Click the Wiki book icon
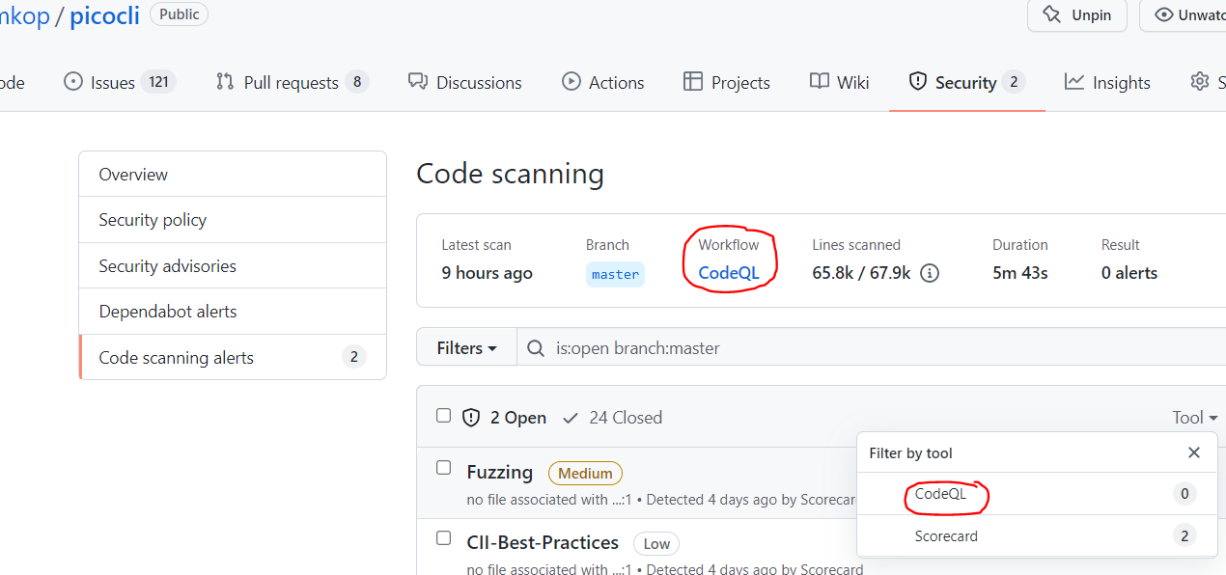 [820, 82]
